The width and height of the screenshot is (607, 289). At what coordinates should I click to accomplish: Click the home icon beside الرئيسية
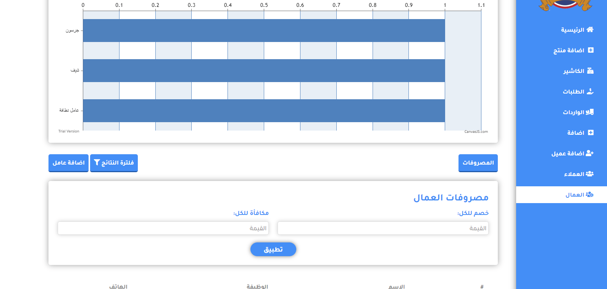[x=590, y=30]
